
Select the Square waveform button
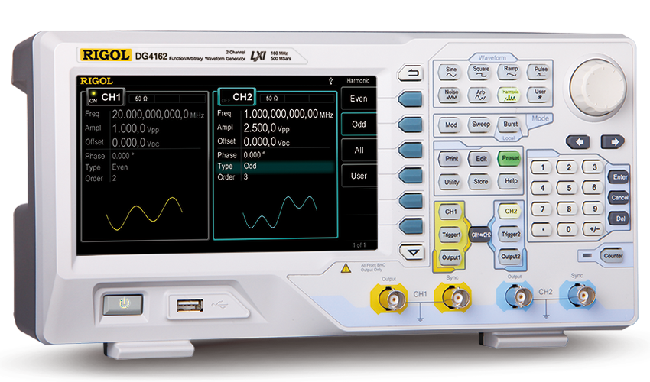click(480, 72)
